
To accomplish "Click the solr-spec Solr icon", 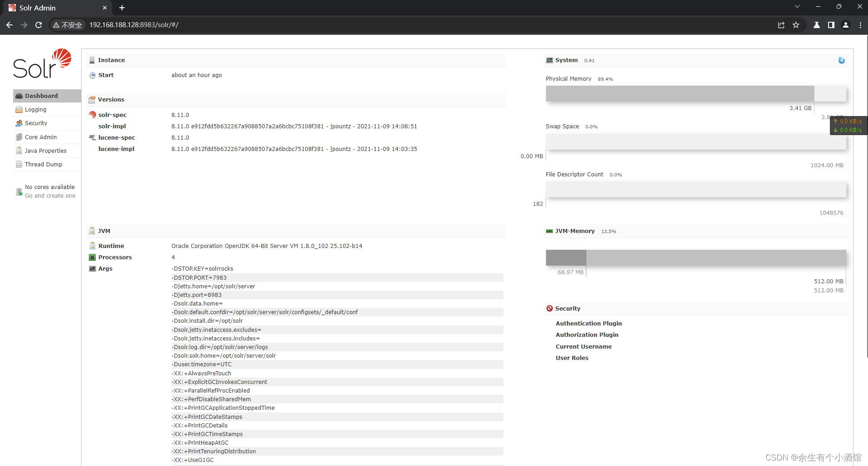I will point(93,115).
